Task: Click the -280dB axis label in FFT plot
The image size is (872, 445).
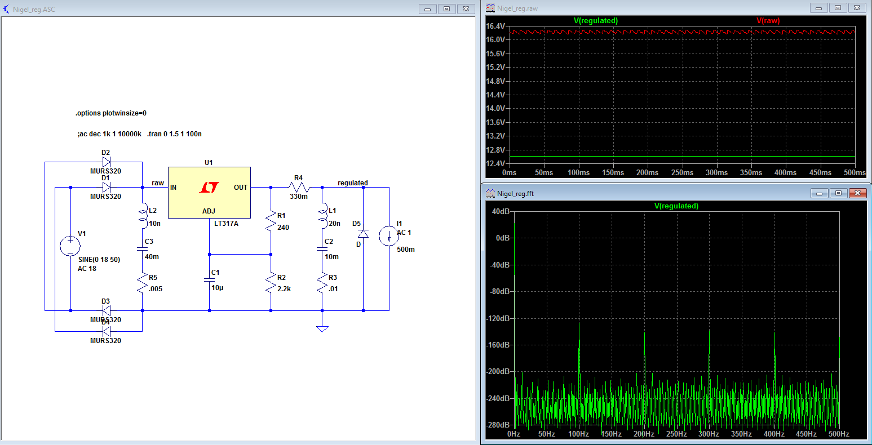Action: [498, 425]
